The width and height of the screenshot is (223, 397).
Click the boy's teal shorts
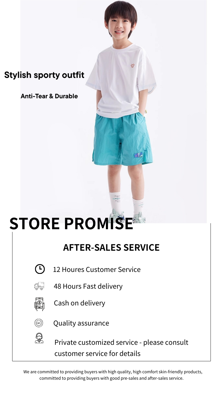click(123, 139)
